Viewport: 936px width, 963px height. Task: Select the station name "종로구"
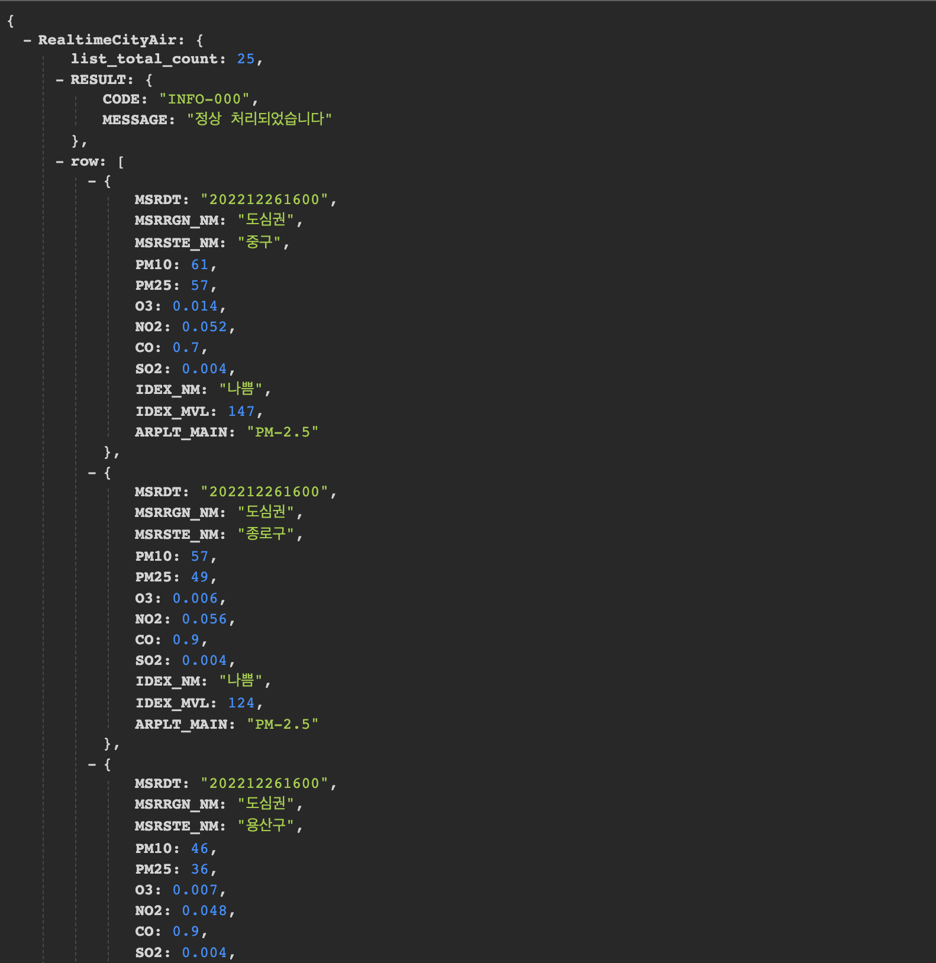[x=266, y=534]
